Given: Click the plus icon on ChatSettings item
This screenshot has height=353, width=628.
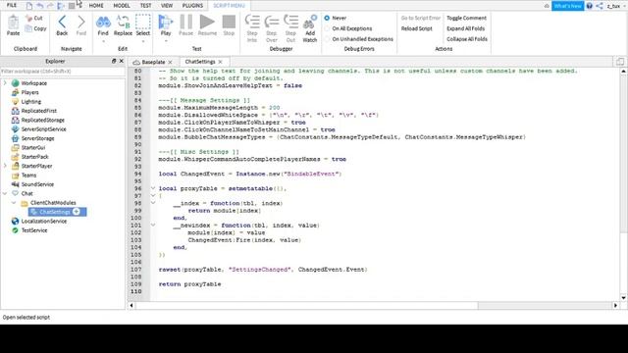Looking at the screenshot, I should point(77,212).
